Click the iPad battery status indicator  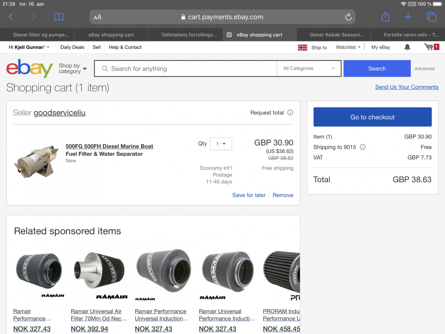[437, 4]
